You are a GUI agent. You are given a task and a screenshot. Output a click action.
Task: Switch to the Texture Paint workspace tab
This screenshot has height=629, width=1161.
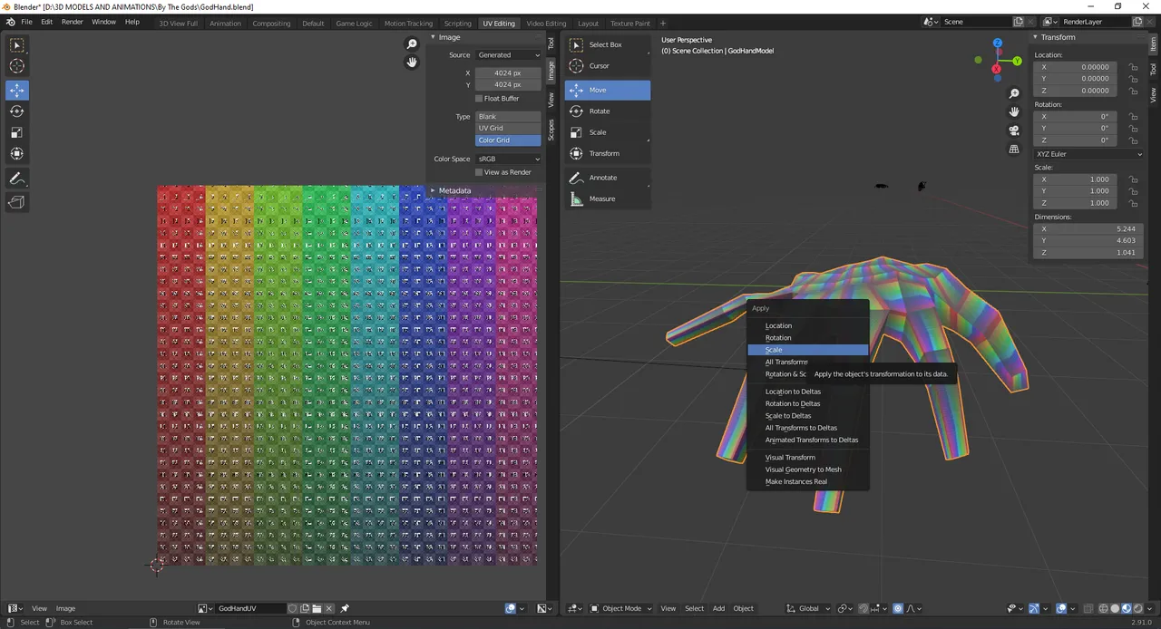coord(629,23)
